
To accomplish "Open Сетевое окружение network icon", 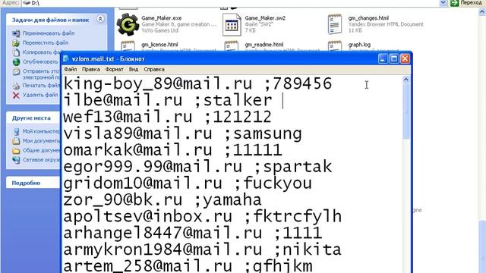I will pos(16,160).
